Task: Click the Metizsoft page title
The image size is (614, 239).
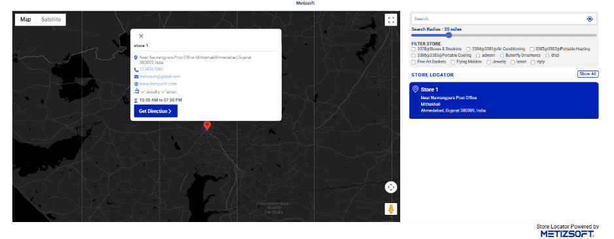Action: pyautogui.click(x=305, y=3)
